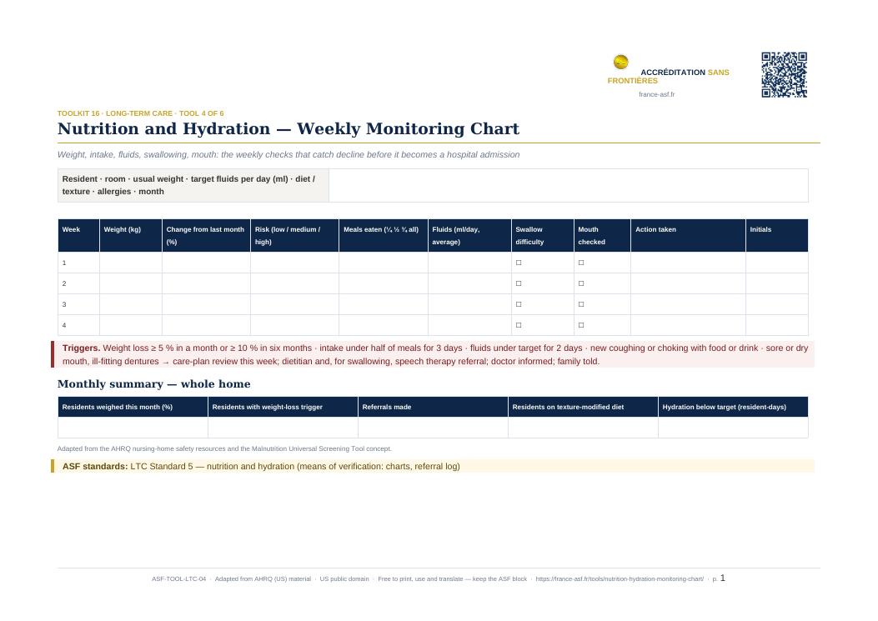The image size is (878, 621).
Task: Click the Weight (kg) cell for week 1
Action: coord(130,263)
